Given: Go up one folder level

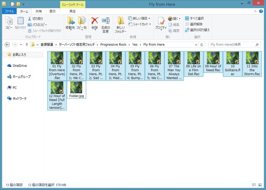Looking at the screenshot, I should click(x=27, y=45).
